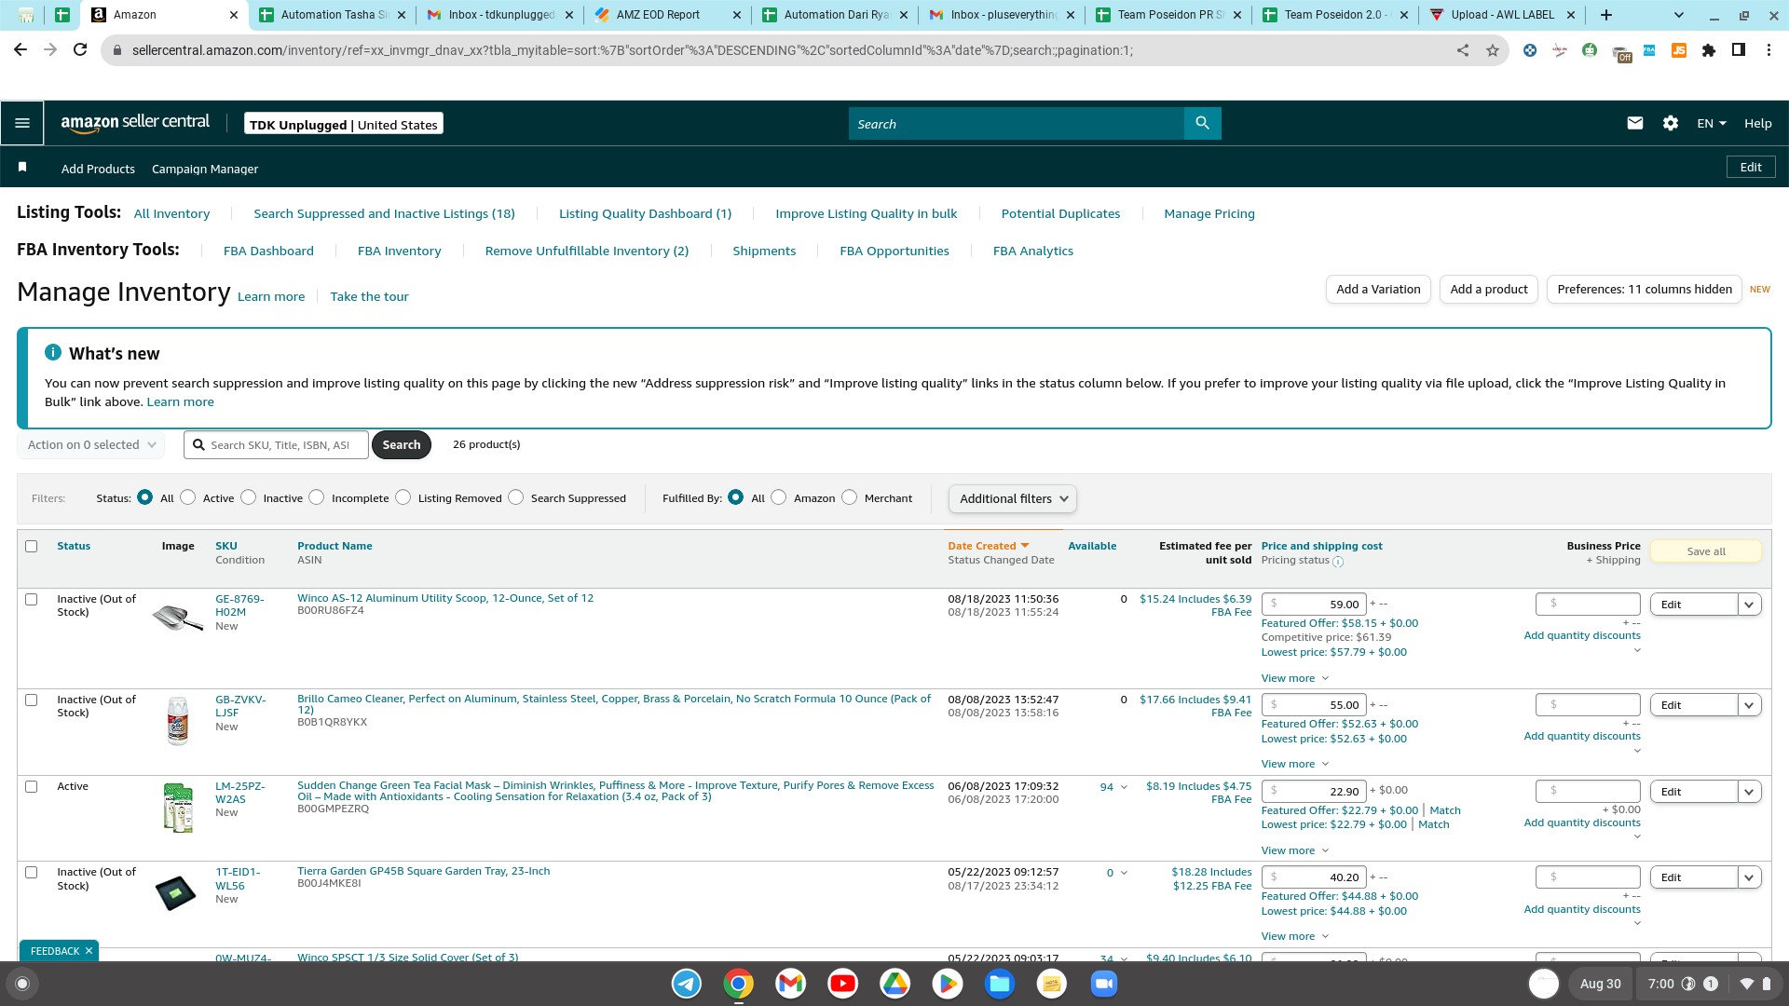The width and height of the screenshot is (1789, 1006).
Task: Open Preferences: 11 columns hidden
Action: point(1645,290)
